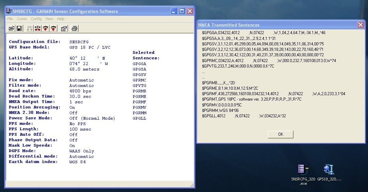Select GPVTG in Selected Sentences list

click(139, 86)
